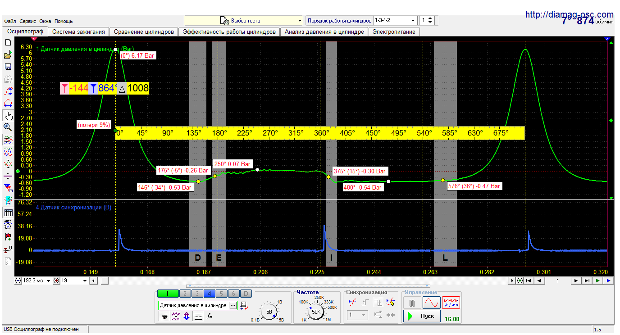Select channel 1 green button
Viewport: 620px width, 335px height.
tap(168, 294)
